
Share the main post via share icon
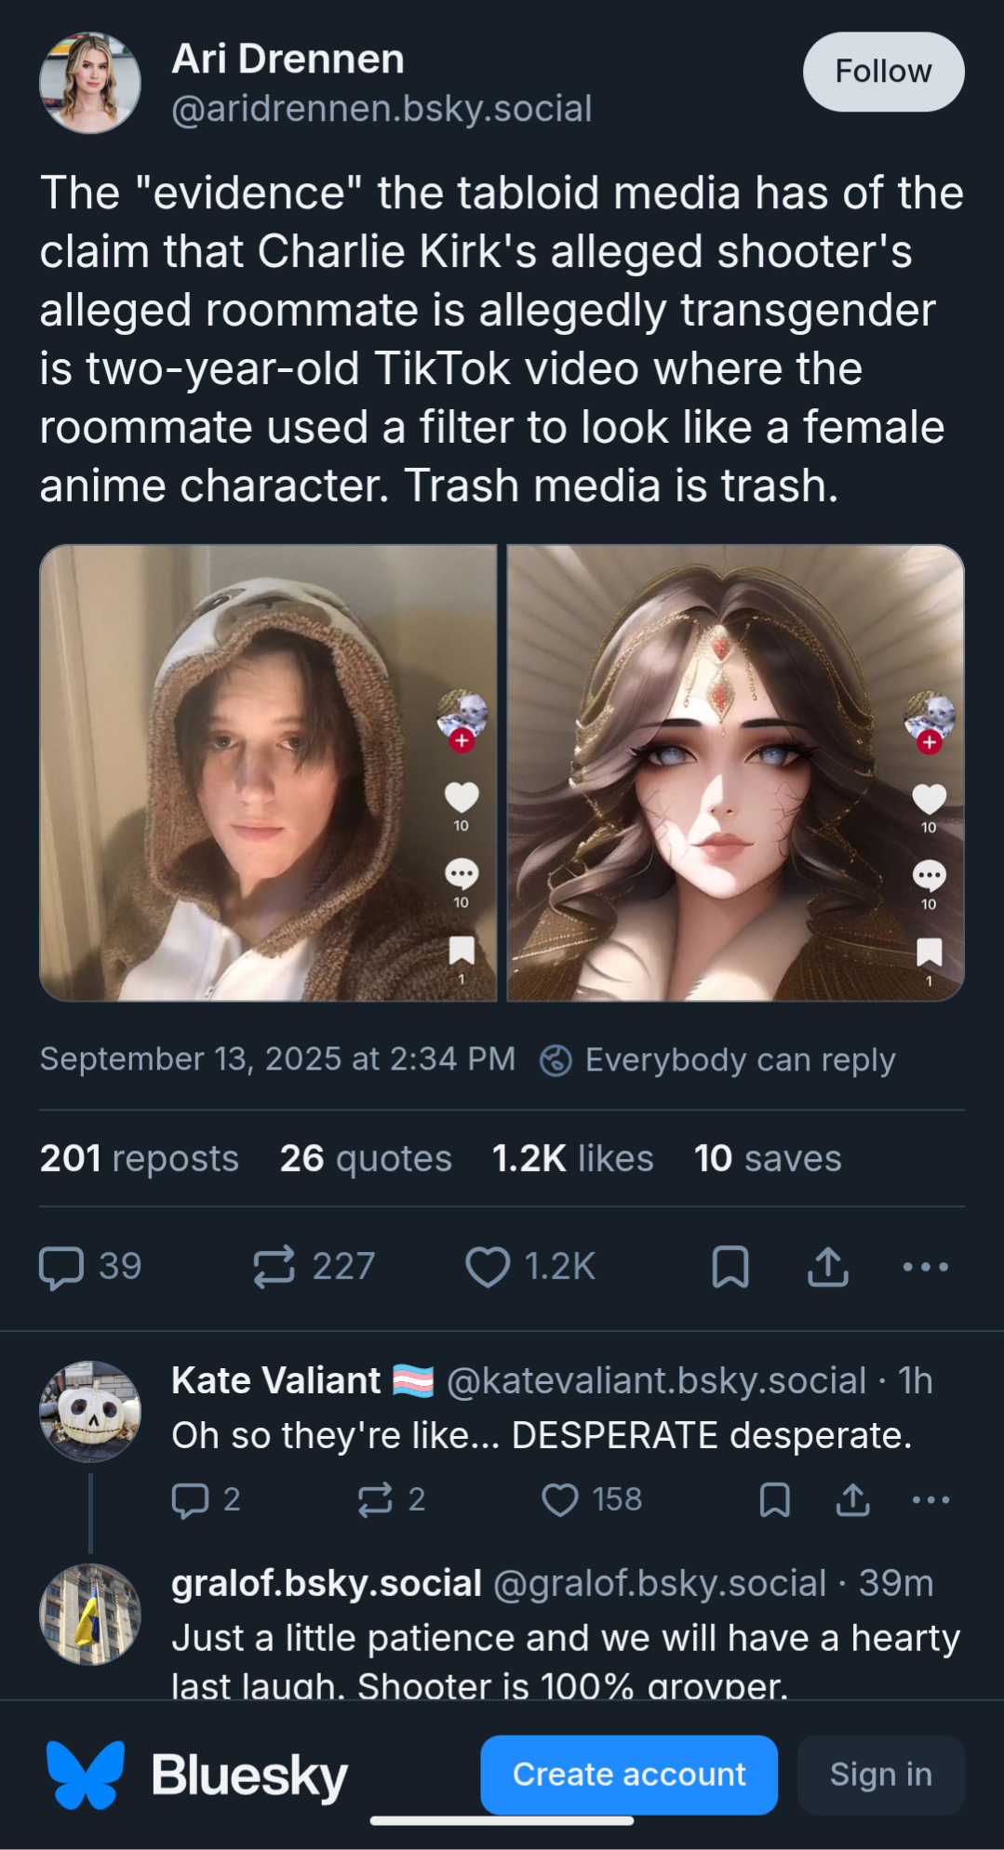828,1267
